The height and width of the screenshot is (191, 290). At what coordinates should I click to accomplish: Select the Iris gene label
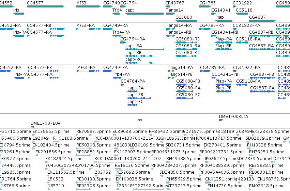(x=16, y=10)
